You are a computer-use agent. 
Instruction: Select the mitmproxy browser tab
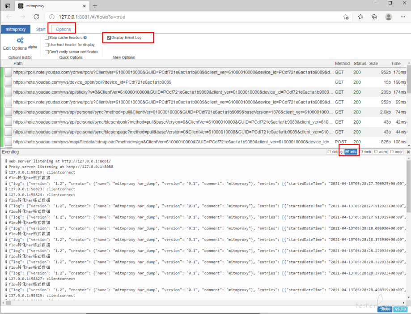52,6
